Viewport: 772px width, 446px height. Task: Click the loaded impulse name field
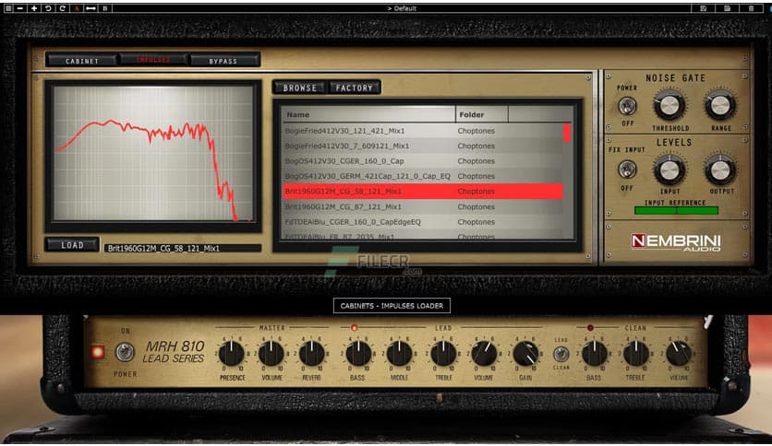pos(183,248)
